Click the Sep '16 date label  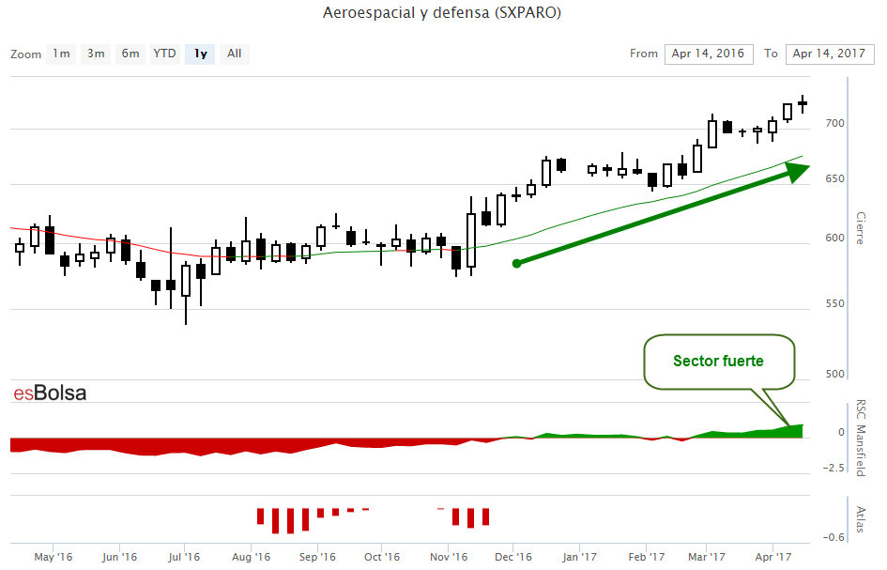click(x=317, y=557)
